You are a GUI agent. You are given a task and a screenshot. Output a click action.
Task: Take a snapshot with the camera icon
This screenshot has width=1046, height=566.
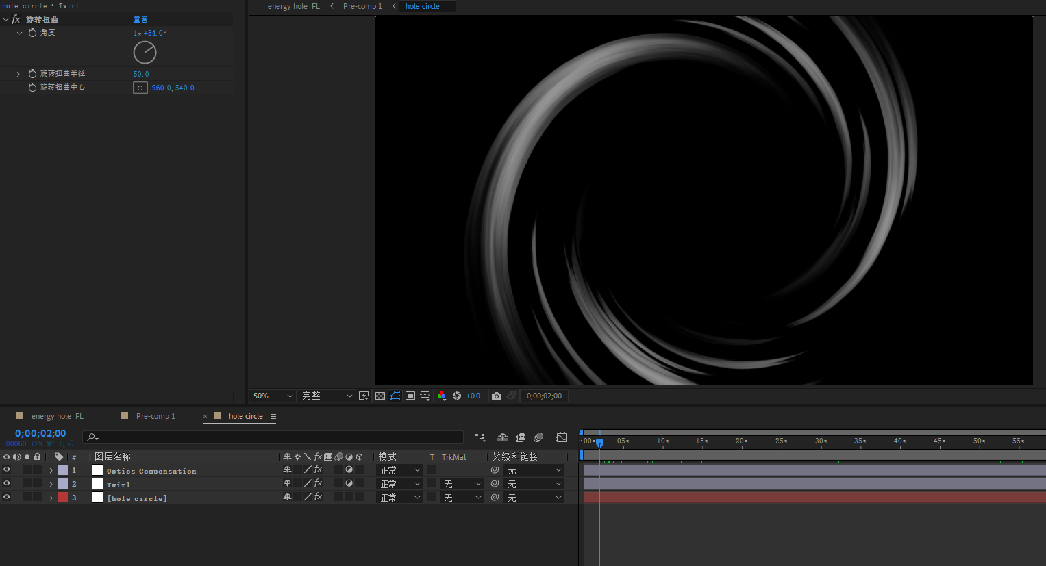497,396
